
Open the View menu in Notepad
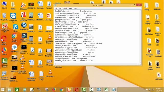click(x=71, y=8)
